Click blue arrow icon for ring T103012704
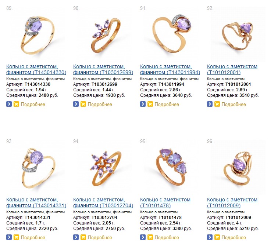Screen dimensions: 278x252 tap(76, 237)
